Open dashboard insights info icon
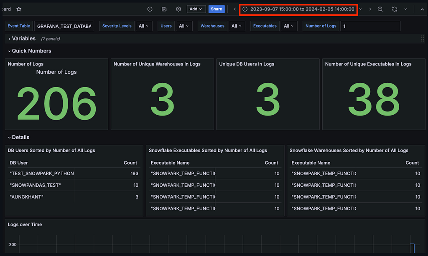The height and width of the screenshot is (256, 428). [x=150, y=9]
